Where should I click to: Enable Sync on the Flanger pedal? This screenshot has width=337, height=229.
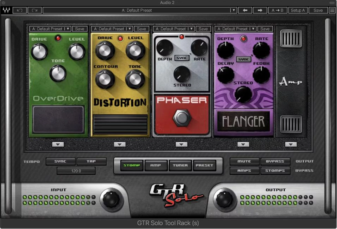[x=244, y=59]
